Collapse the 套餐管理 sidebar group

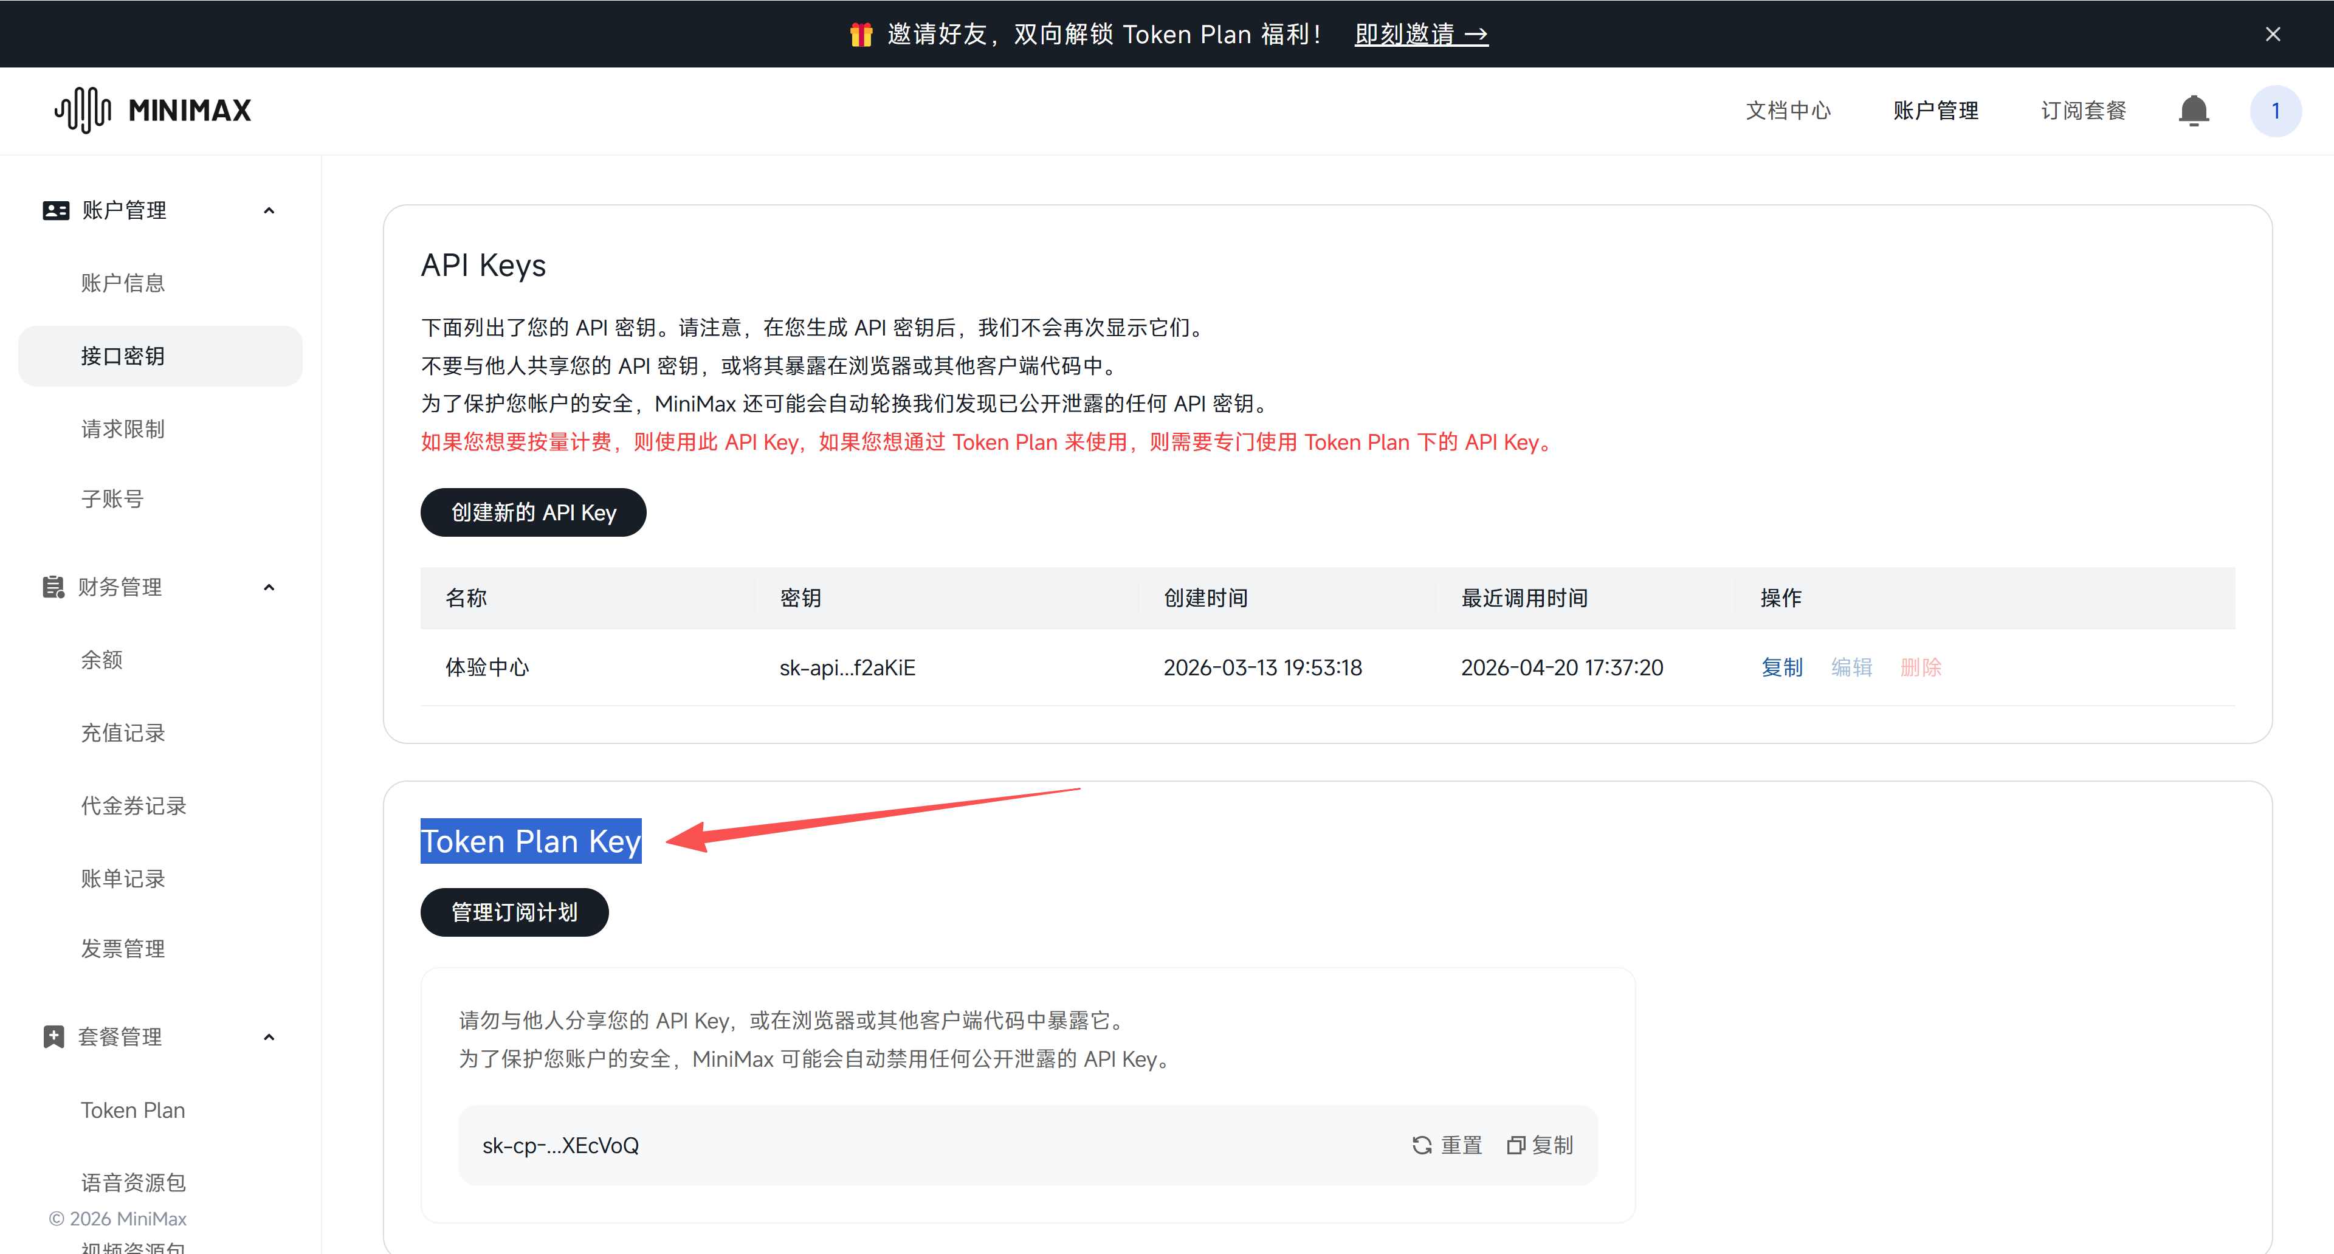click(x=268, y=1036)
